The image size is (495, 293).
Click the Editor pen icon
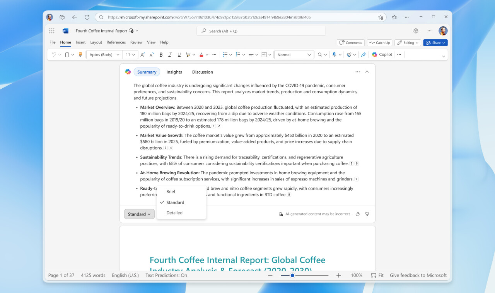363,54
